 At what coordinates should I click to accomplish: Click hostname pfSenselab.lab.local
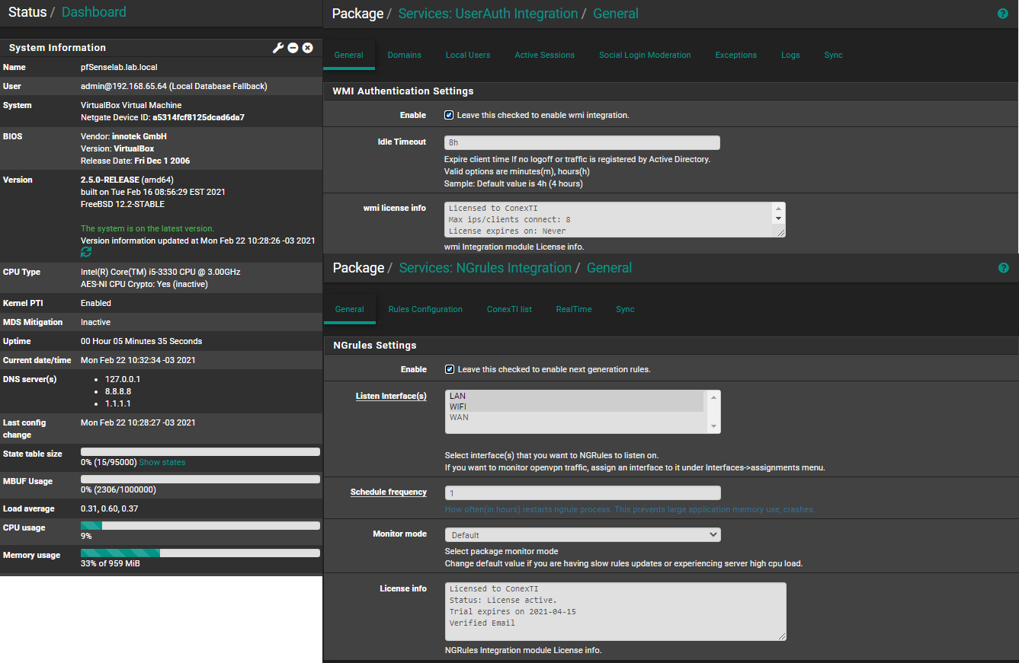119,67
